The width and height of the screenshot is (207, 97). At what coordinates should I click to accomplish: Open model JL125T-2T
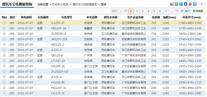58,23
